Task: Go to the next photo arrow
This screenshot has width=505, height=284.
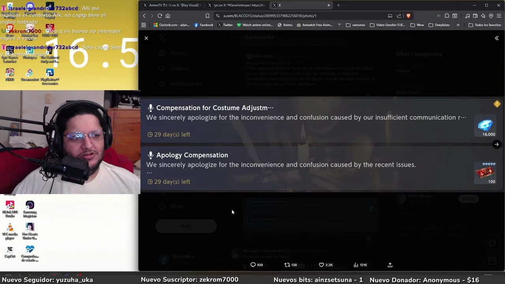Action: [497, 144]
